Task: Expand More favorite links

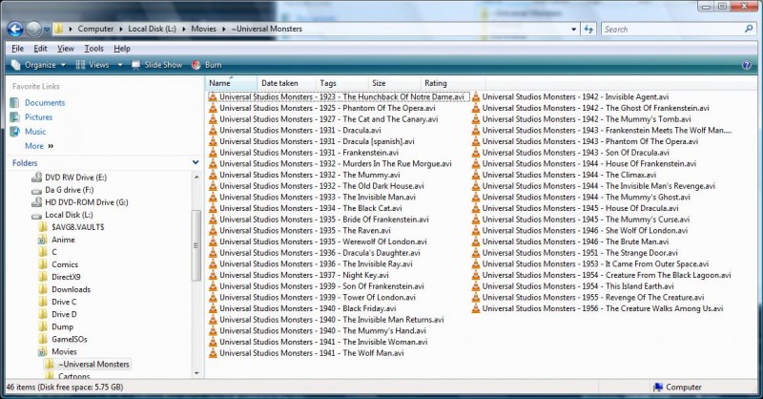Action: click(x=39, y=146)
